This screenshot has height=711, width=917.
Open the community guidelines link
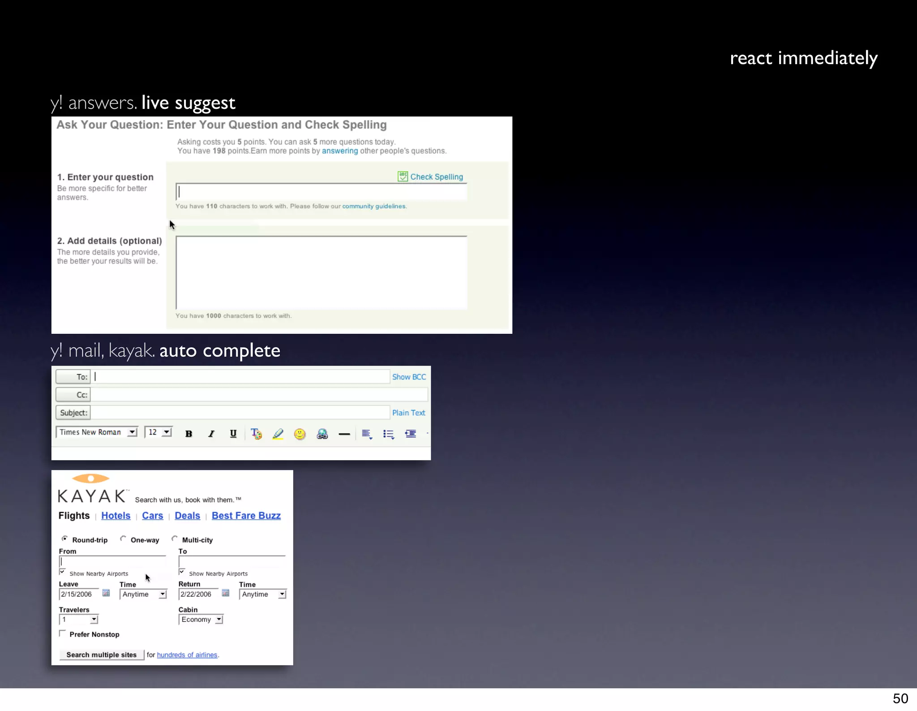tap(374, 206)
